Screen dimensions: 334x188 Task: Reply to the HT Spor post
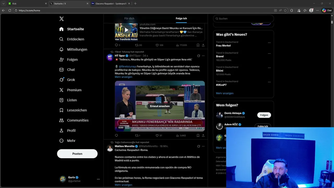click(x=116, y=136)
